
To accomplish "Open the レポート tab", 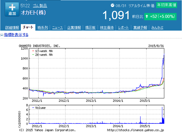I will coord(123,28).
